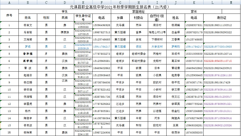Click the 性别 header cell
This screenshot has width=241, height=136.
coord(46,18)
